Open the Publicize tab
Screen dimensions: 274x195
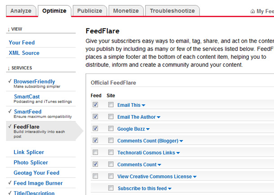(x=90, y=11)
